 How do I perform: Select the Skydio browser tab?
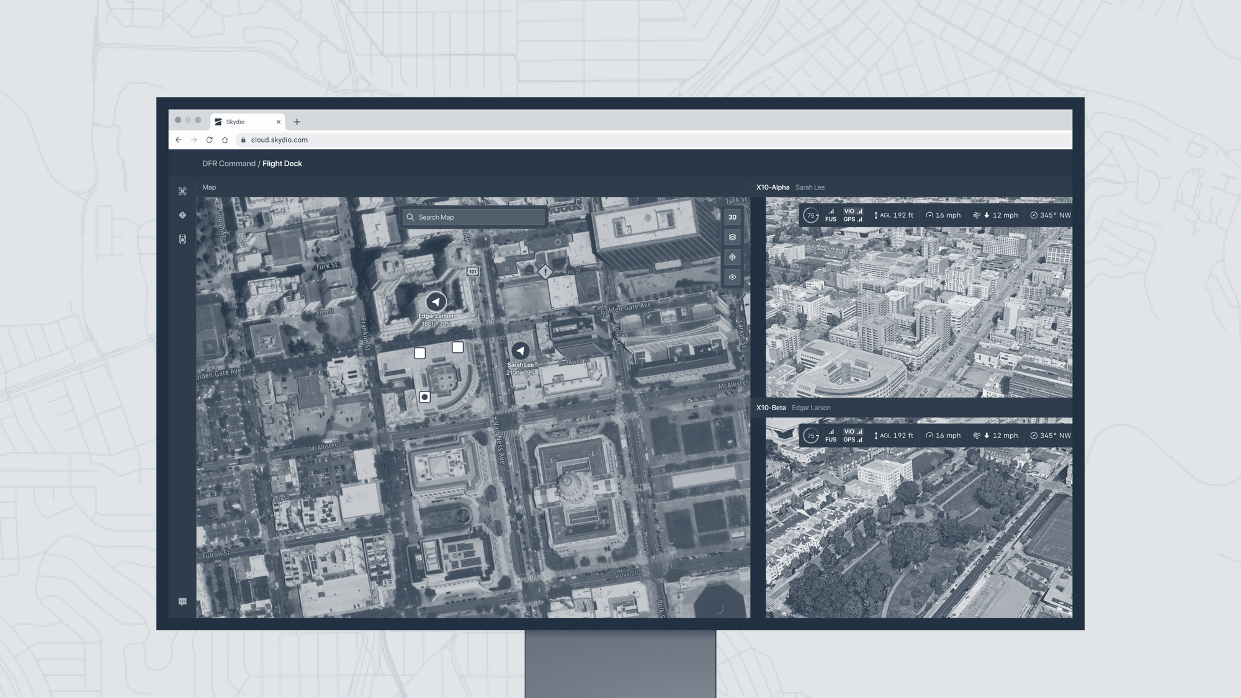tap(248, 122)
